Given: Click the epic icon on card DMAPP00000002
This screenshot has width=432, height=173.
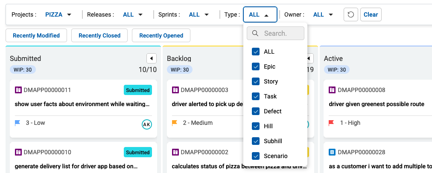Looking at the screenshot, I should [175, 152].
